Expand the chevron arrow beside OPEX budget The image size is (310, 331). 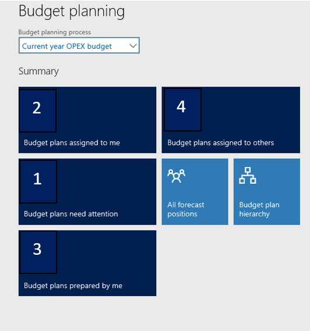[133, 45]
